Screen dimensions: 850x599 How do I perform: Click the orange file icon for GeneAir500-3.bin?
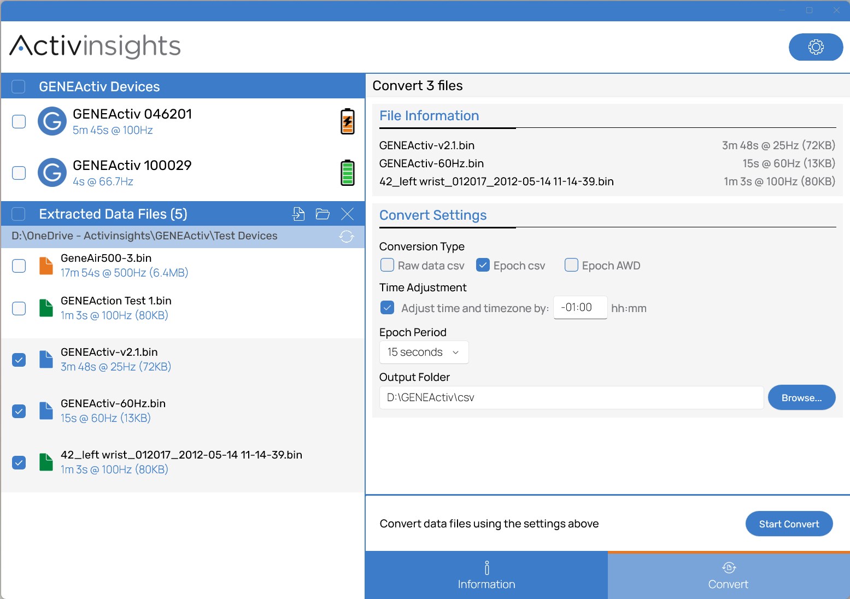(x=46, y=266)
